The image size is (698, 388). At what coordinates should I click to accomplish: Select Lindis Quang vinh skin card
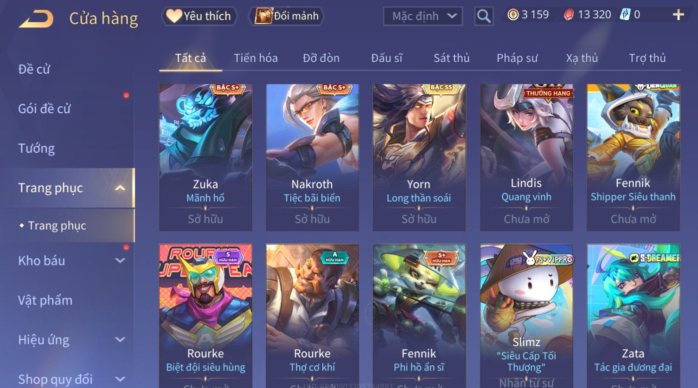point(526,157)
